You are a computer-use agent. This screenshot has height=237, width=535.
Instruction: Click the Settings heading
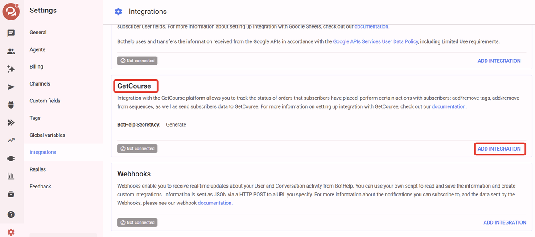click(x=43, y=10)
